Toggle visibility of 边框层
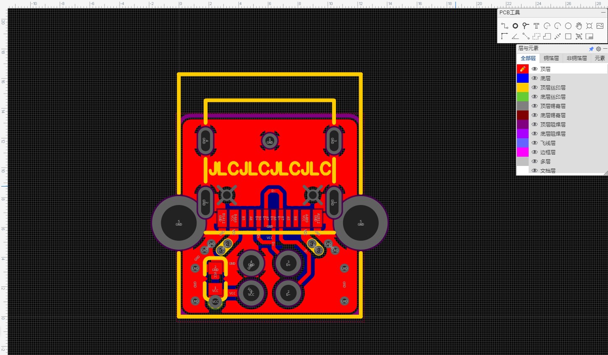Screen dimensions: 608x355 (x=535, y=152)
